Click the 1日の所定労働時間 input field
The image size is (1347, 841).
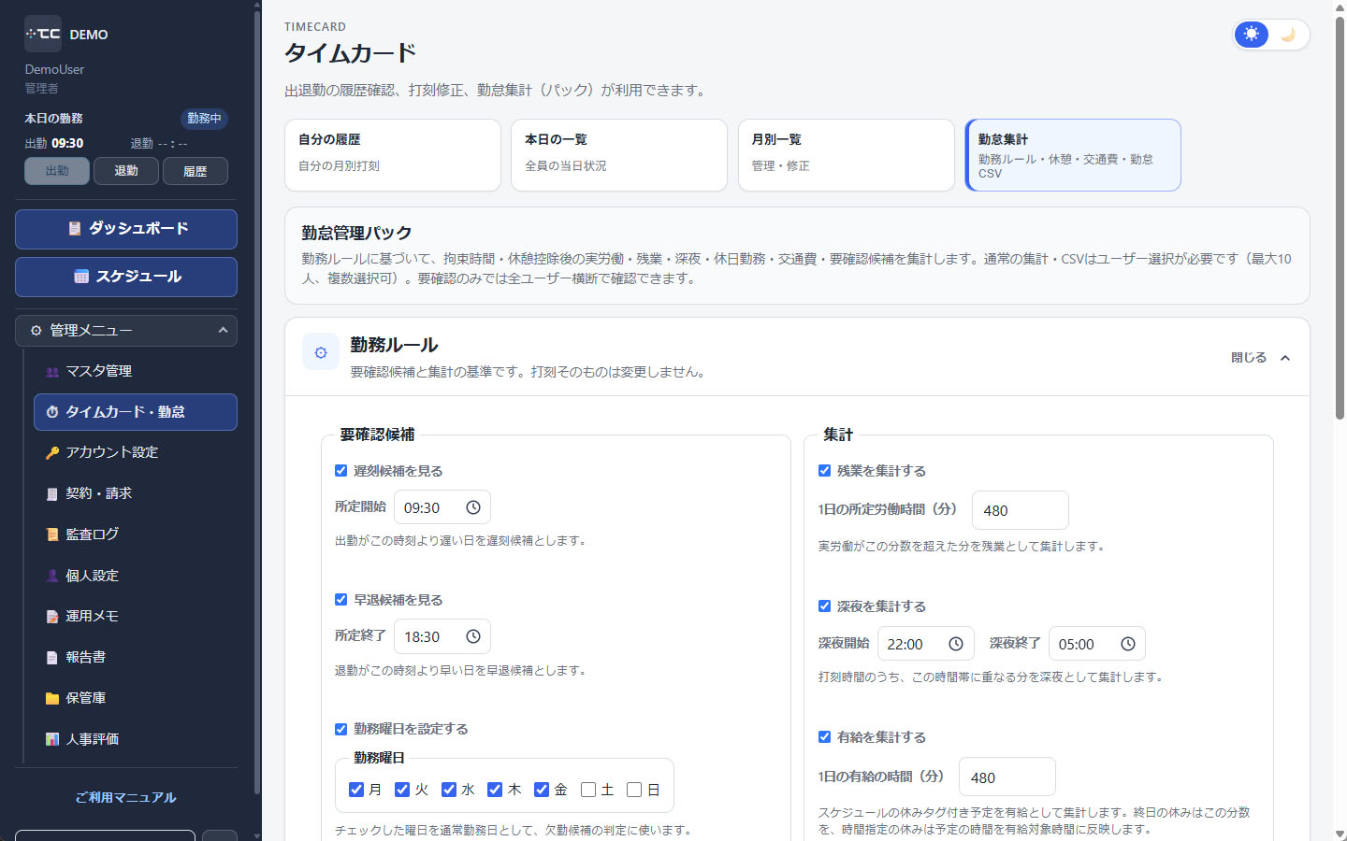tap(1021, 510)
